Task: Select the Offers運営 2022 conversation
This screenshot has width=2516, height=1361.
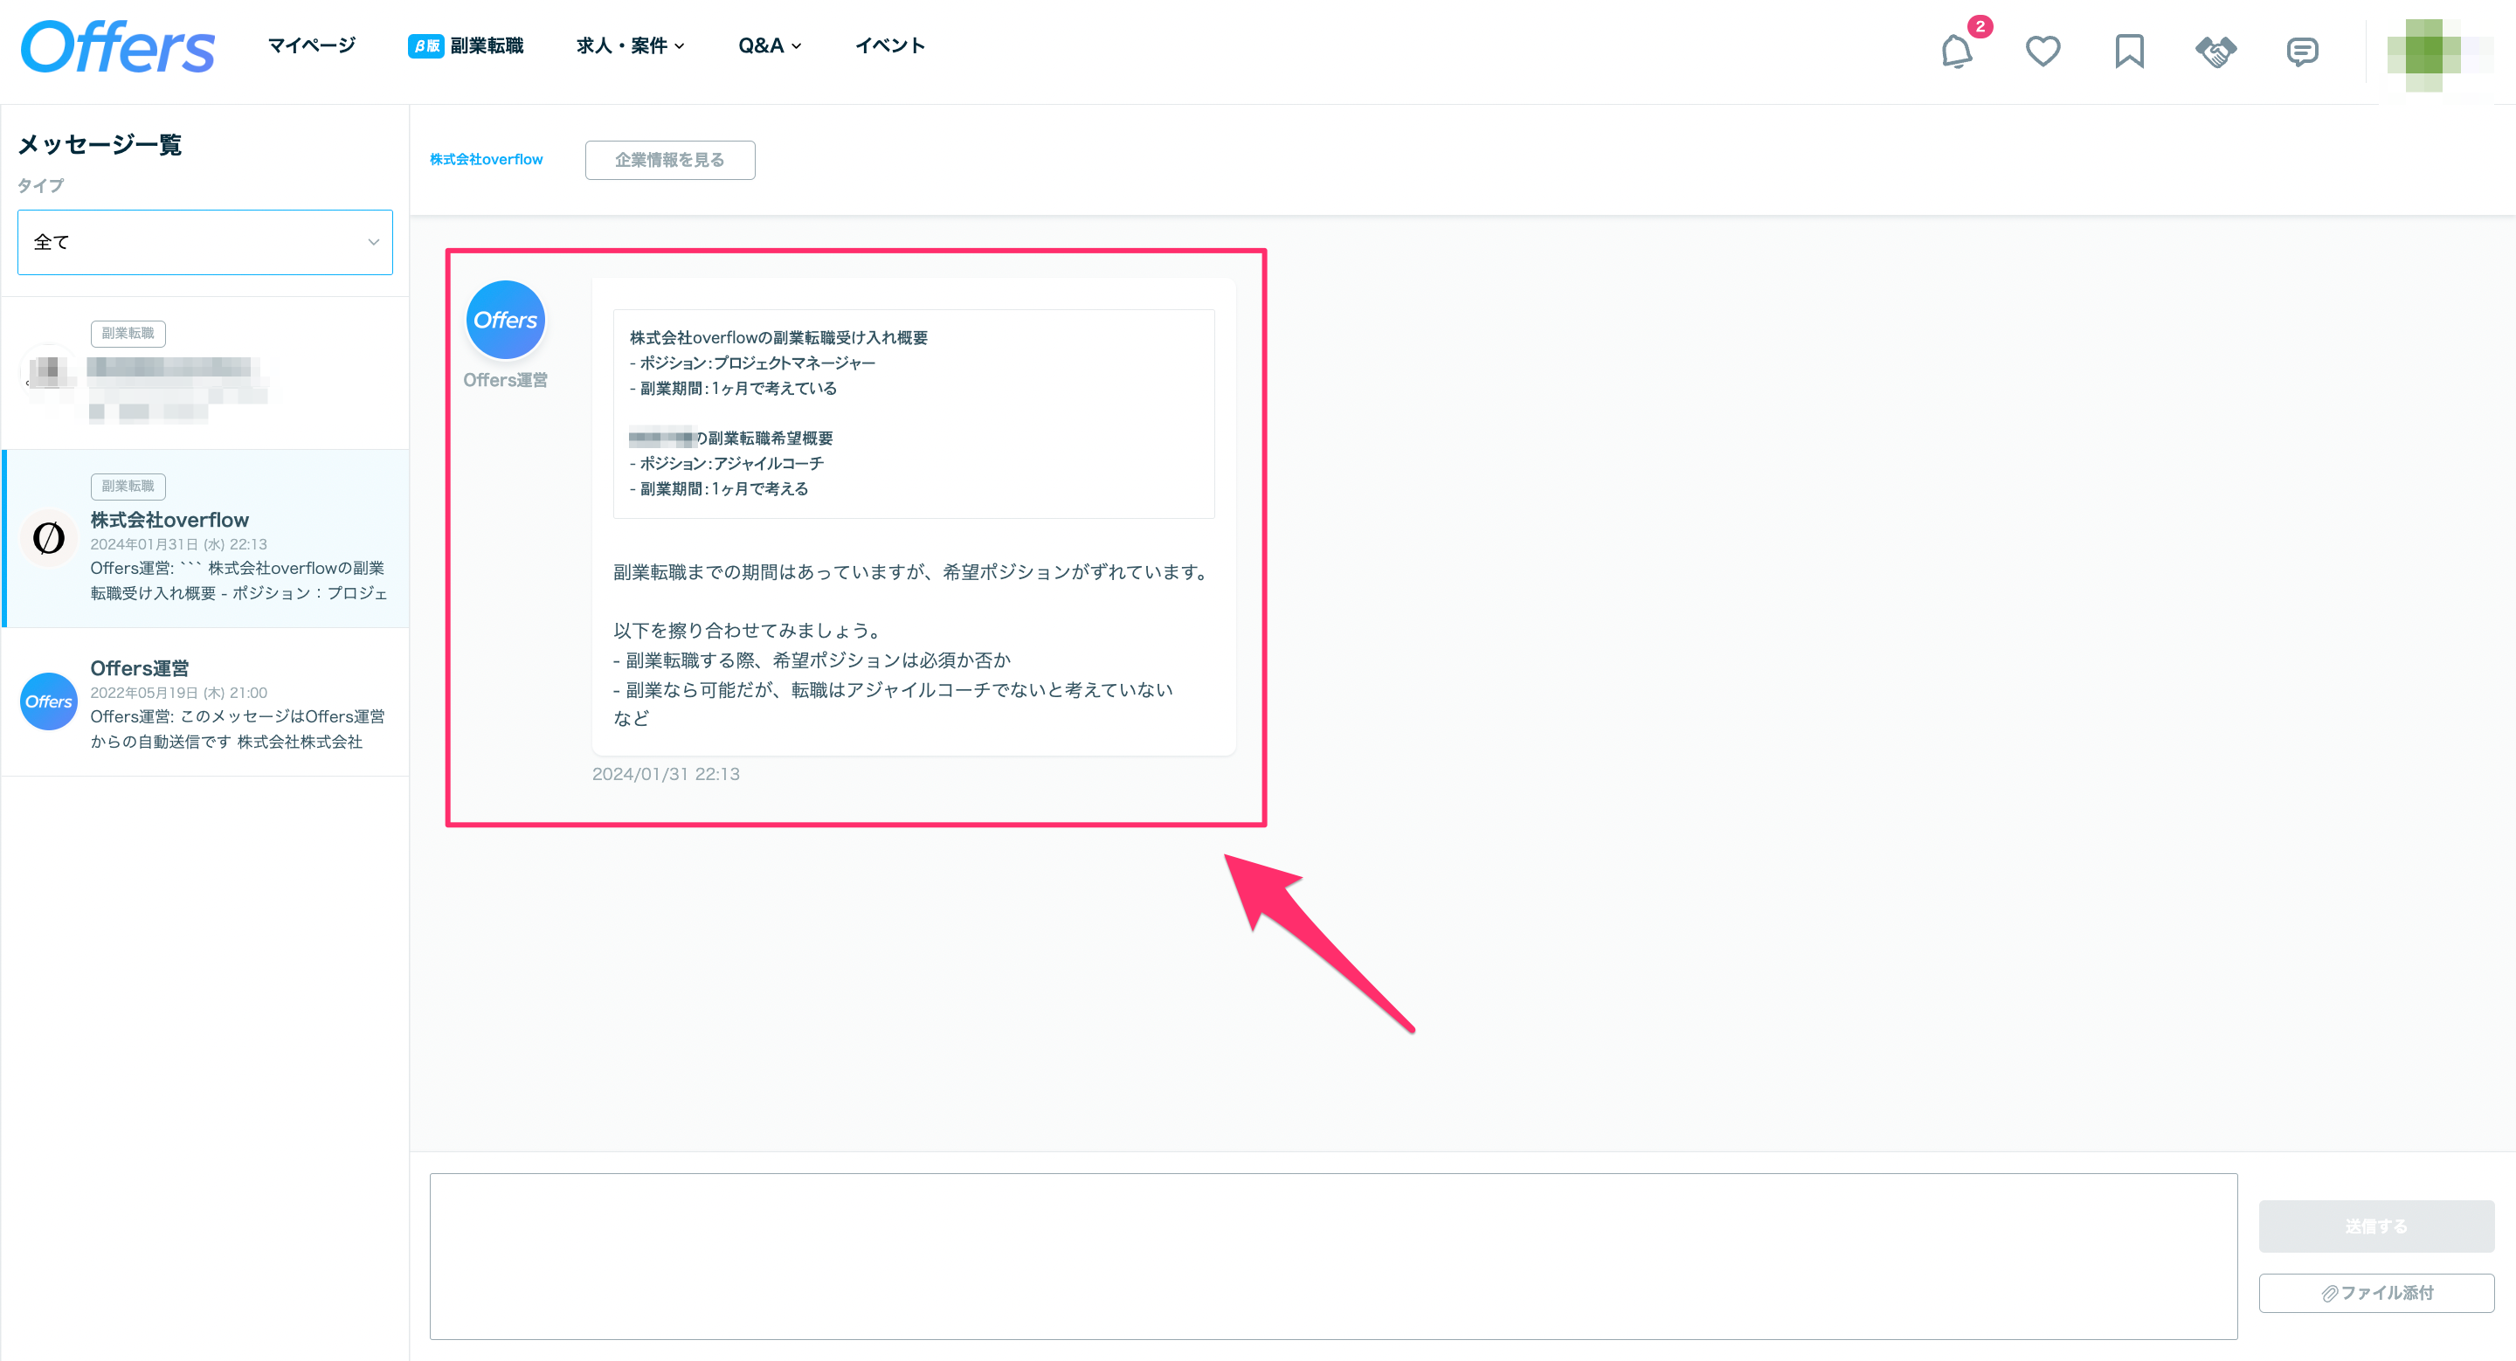Action: pos(205,702)
